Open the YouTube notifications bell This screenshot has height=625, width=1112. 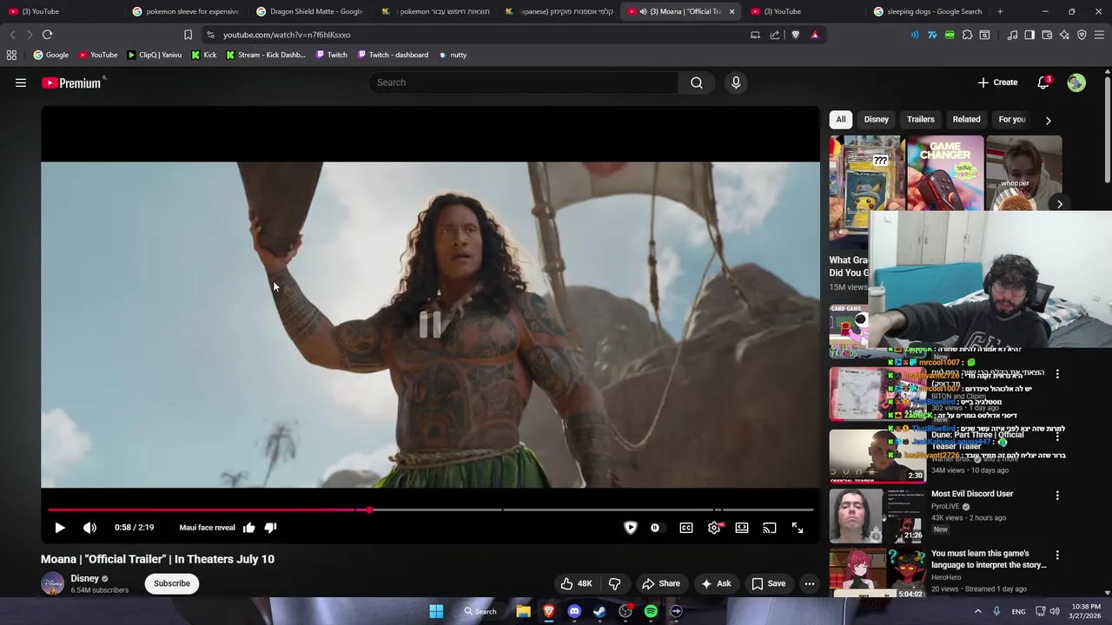[1043, 82]
